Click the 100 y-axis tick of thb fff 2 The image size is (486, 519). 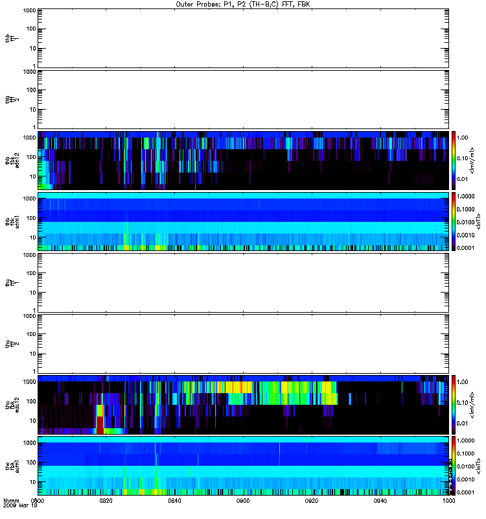(31, 90)
